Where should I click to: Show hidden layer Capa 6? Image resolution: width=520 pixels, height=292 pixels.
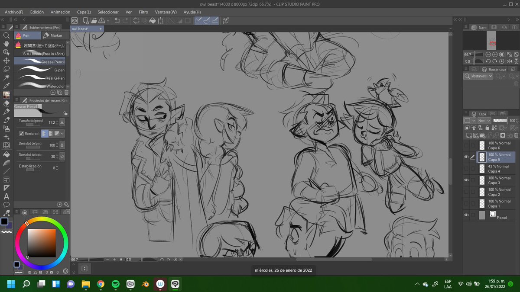coord(466,145)
